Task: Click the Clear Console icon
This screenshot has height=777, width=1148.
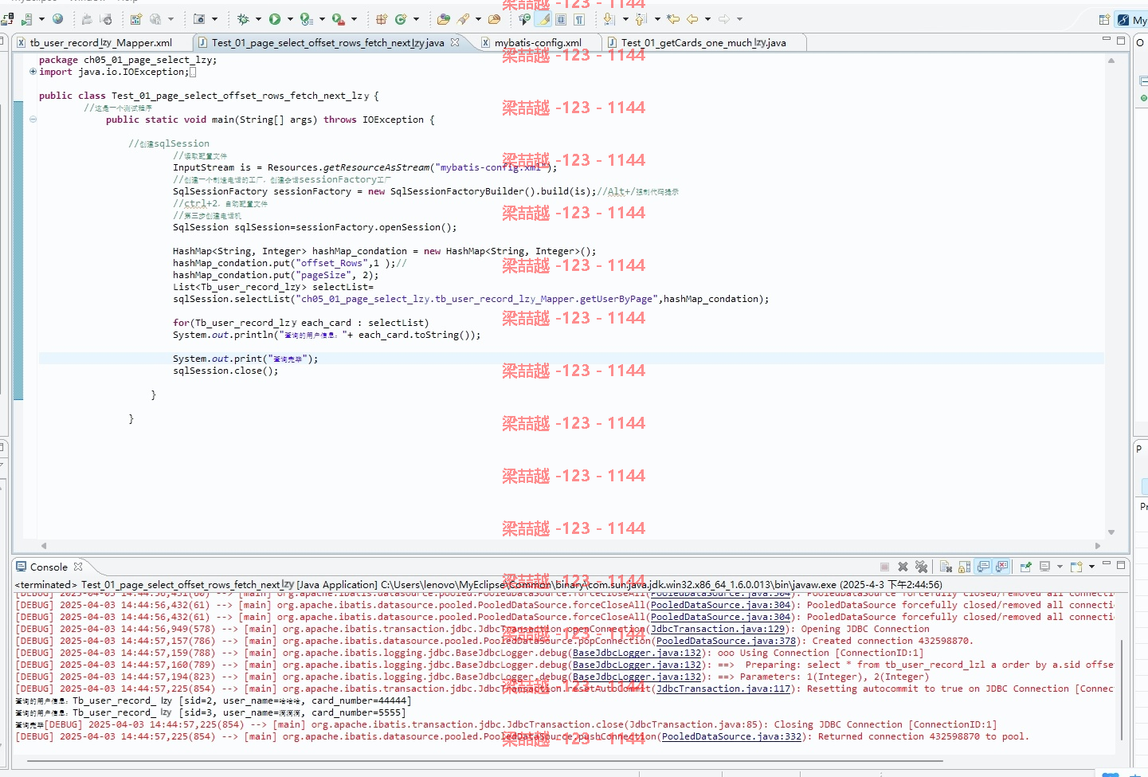Action: (x=946, y=567)
